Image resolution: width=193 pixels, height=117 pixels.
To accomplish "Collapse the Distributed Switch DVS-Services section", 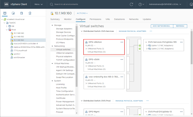I will tap(82, 31).
